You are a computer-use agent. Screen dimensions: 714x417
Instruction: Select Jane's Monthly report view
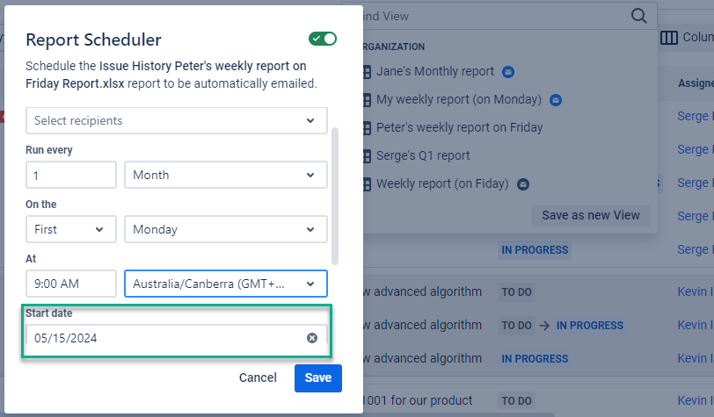coord(434,71)
